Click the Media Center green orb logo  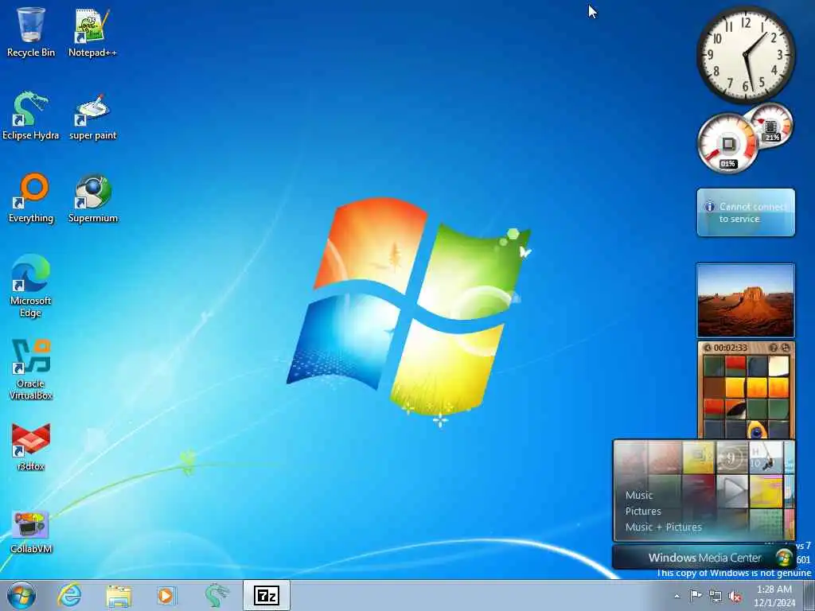pos(784,558)
